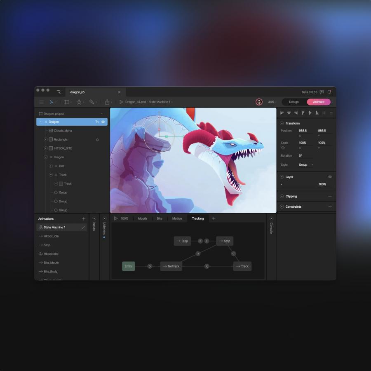Add a new Constraint with the plus button

(329, 207)
